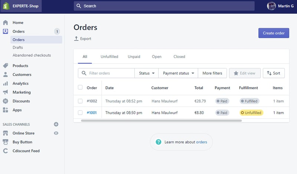Click the Export link
Viewport: 297px width, 174px height.
pos(82,39)
